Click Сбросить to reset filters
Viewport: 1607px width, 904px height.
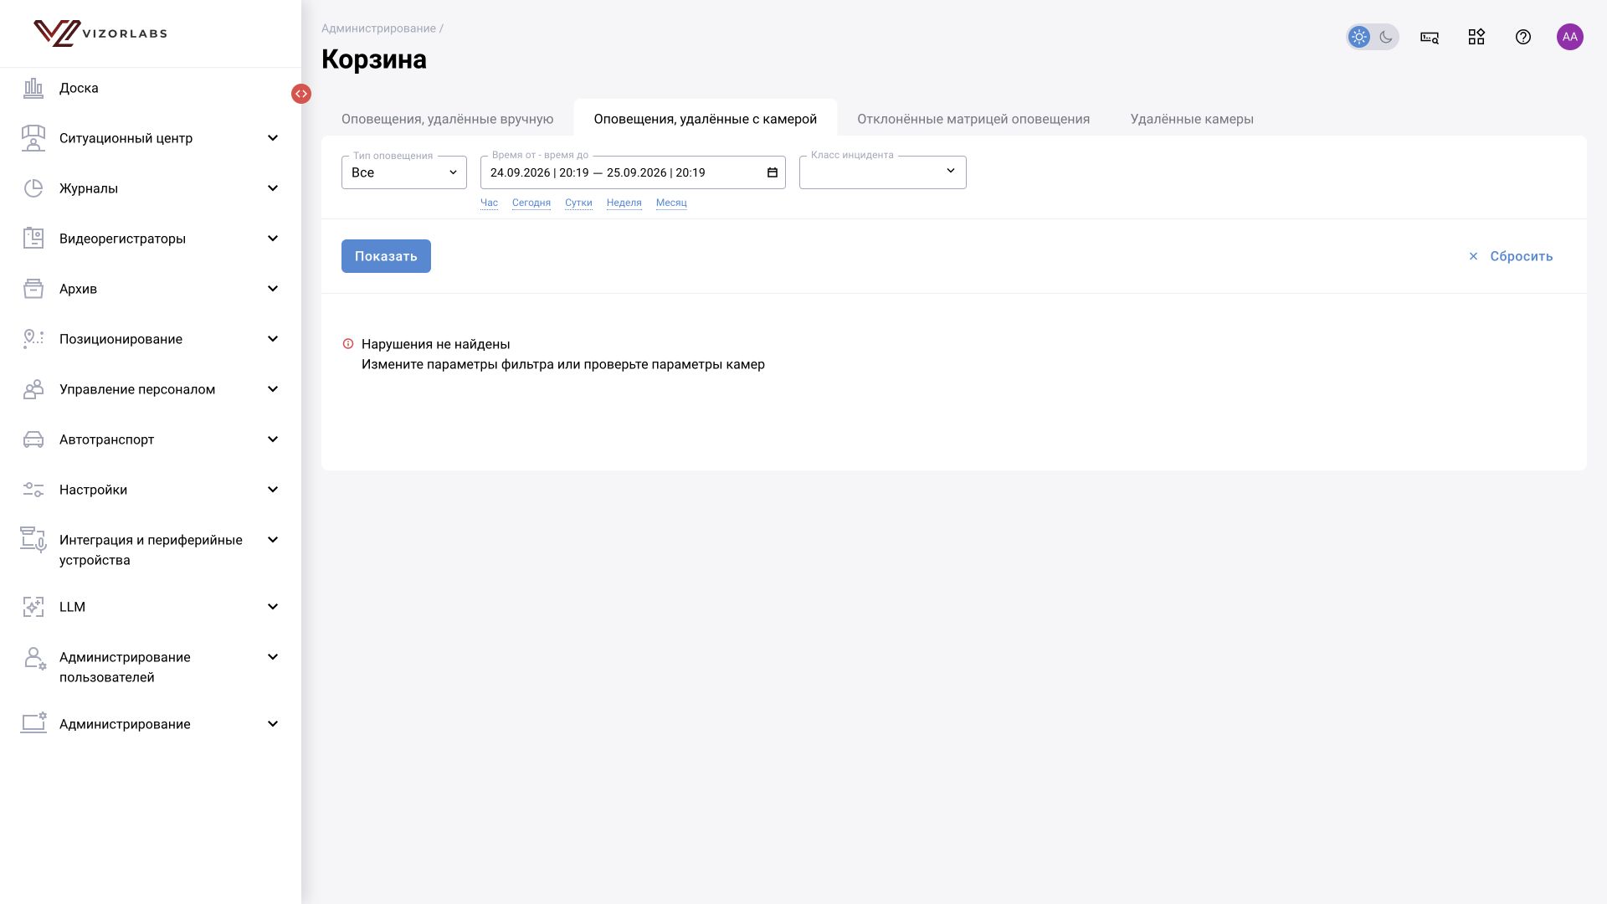click(1511, 256)
